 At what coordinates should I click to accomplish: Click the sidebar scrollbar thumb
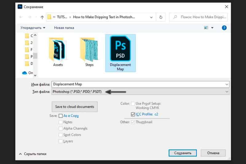[35, 56]
